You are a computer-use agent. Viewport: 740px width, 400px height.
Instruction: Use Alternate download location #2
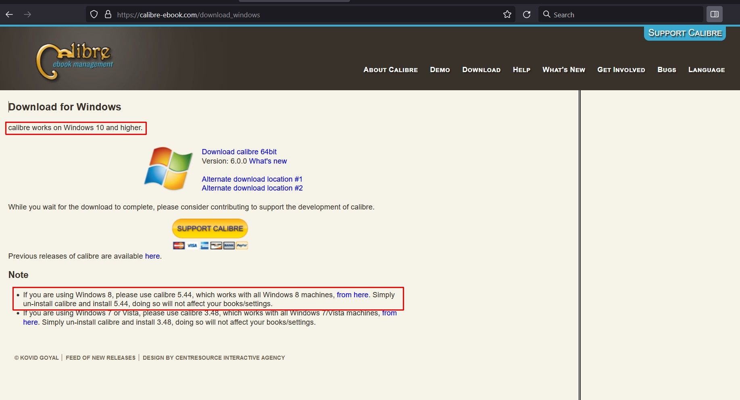click(252, 188)
